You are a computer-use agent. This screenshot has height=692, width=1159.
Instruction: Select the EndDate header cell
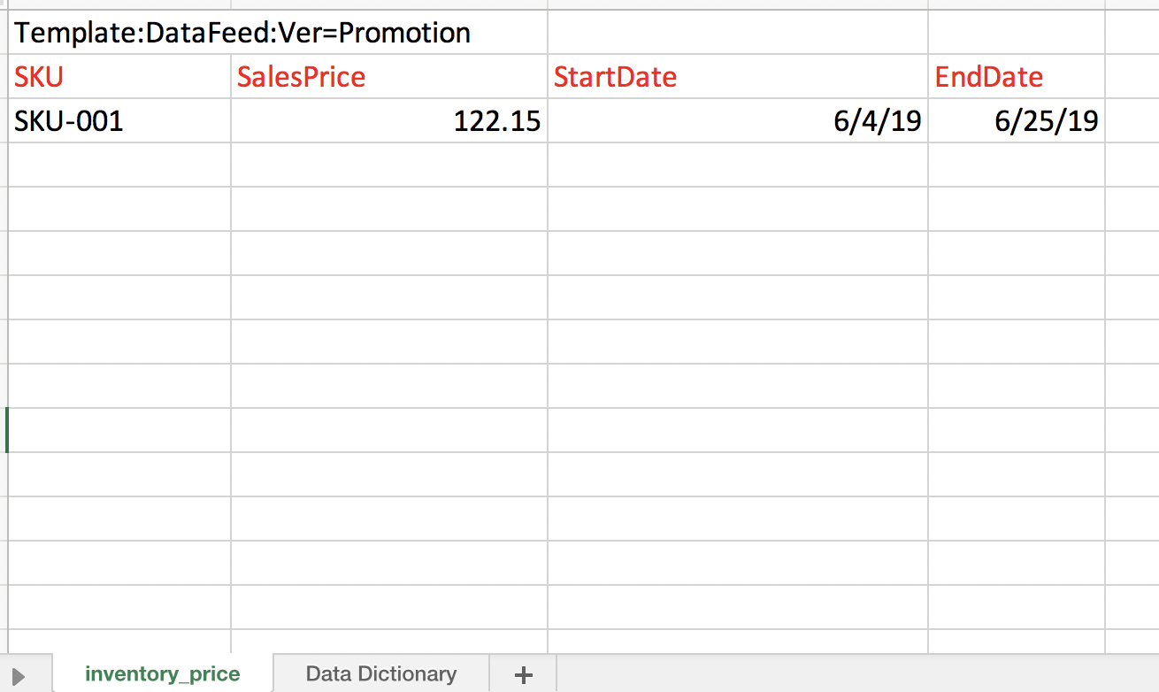pos(1017,77)
